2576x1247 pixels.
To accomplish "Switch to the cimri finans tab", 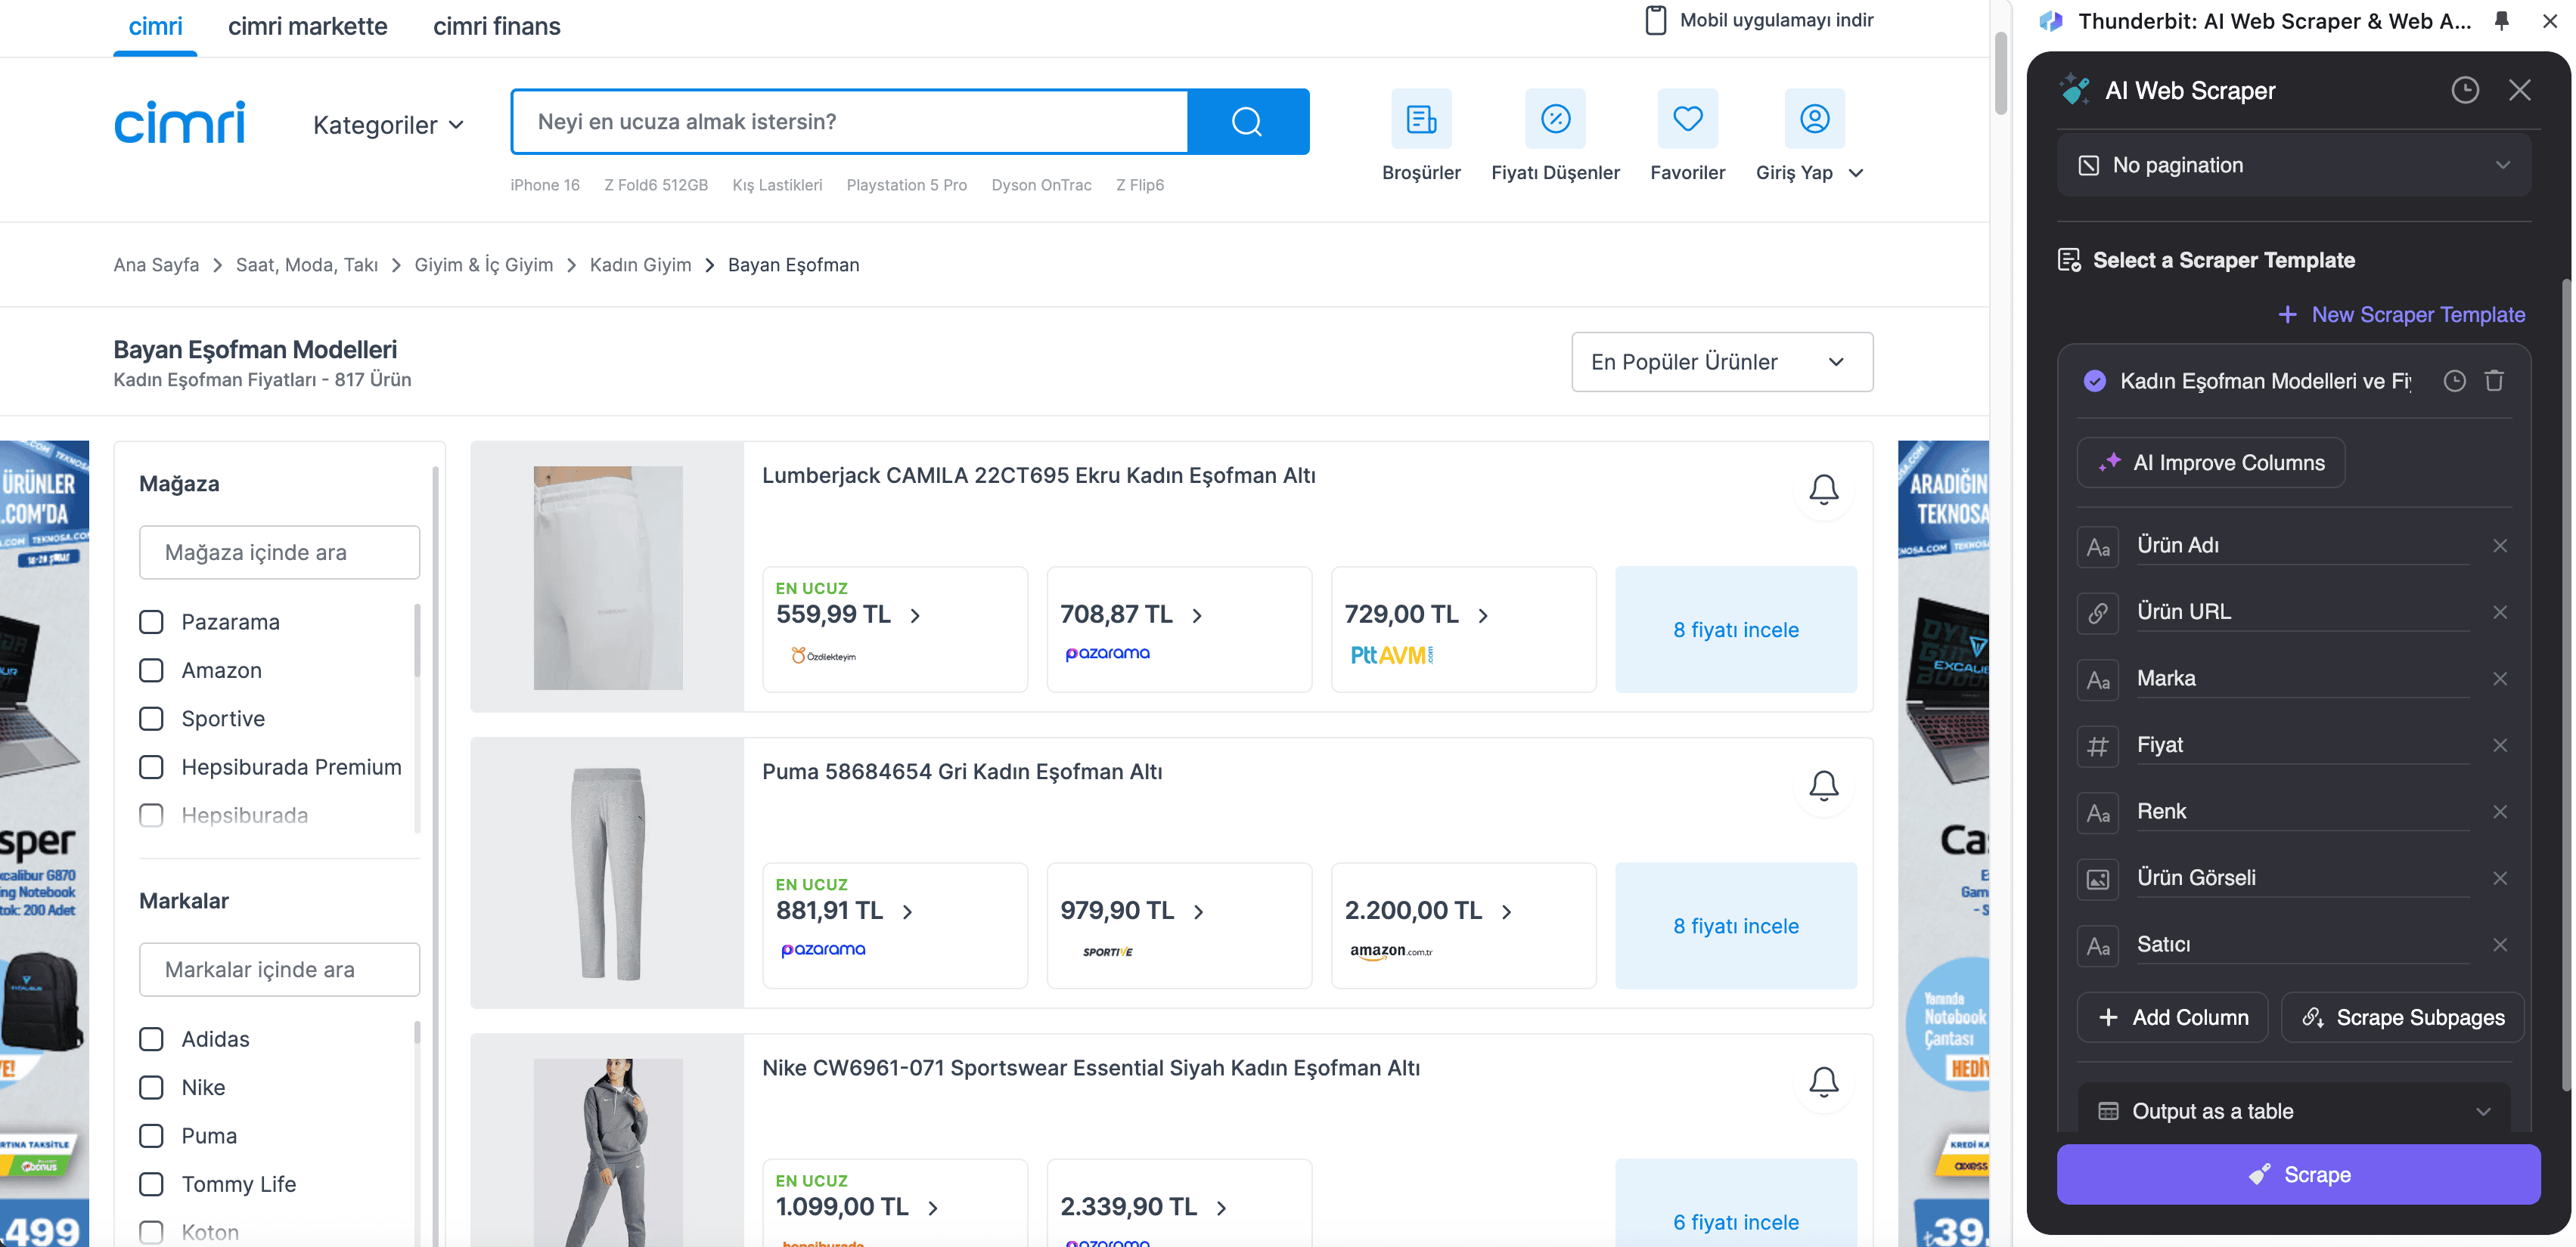I will [x=496, y=27].
